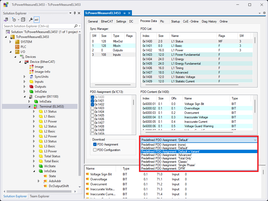Open Properties via the wrench icon

point(31,20)
